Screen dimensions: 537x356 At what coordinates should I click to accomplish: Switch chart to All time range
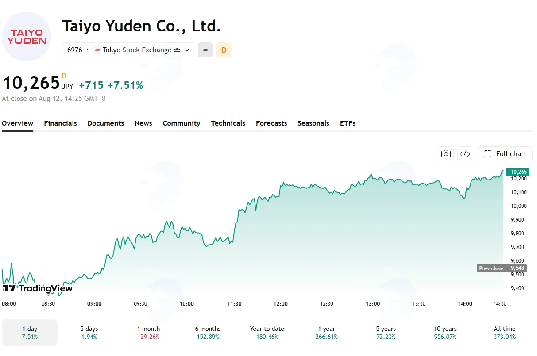click(505, 333)
